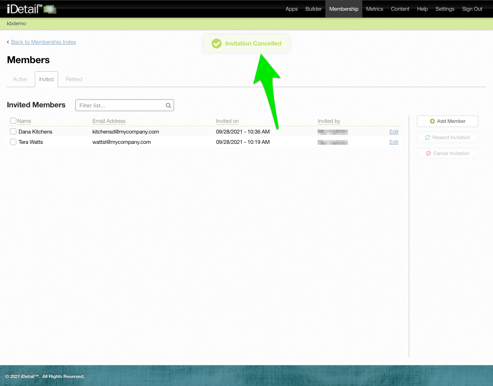The width and height of the screenshot is (493, 386).
Task: Sort by the Invited by column header
Action: [329, 121]
